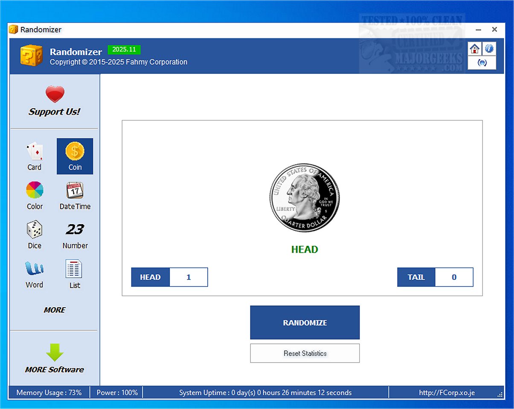Minimize the Randomizer window
Image resolution: width=514 pixels, height=409 pixels.
(479, 30)
